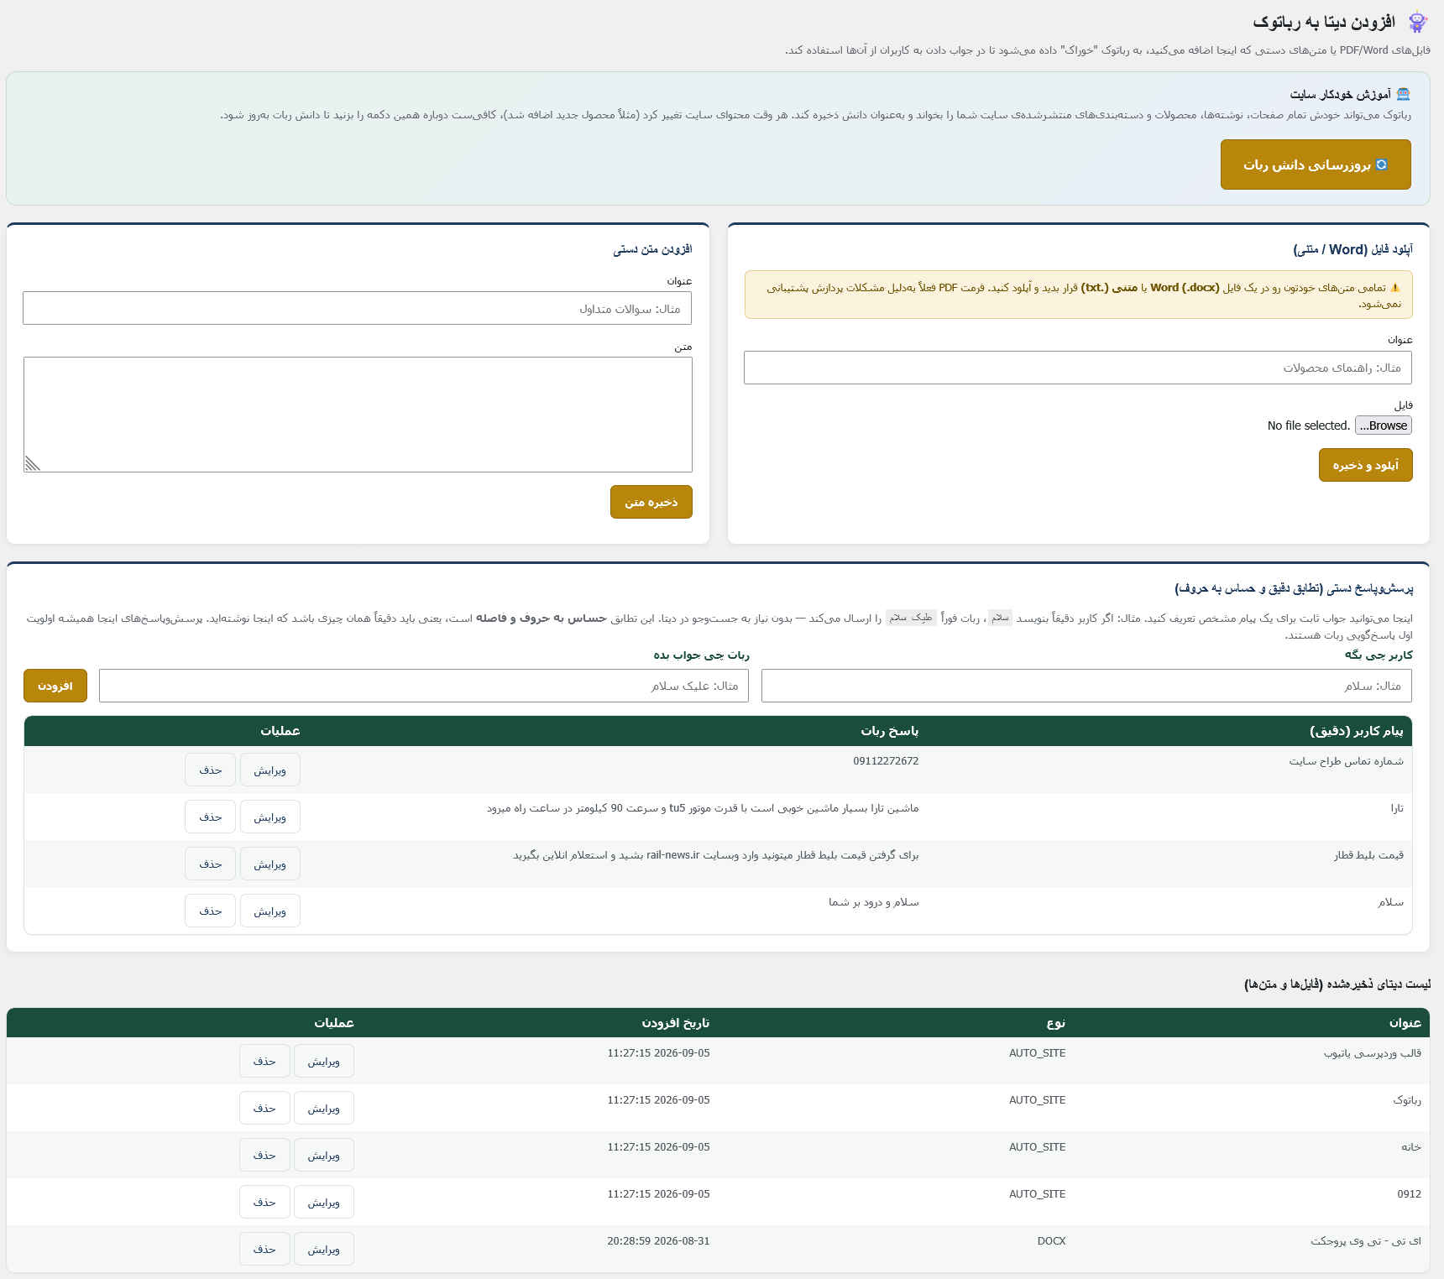This screenshot has width=1444, height=1279.
Task: Click the warning icon in the upload notice
Action: (x=1395, y=287)
